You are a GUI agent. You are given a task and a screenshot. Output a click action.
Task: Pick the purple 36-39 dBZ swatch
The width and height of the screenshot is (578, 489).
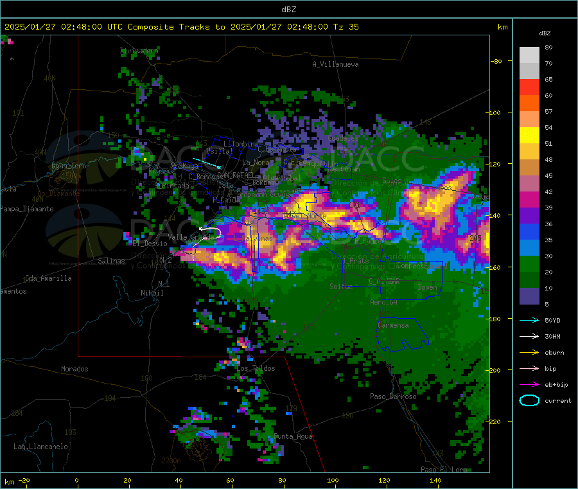529,216
